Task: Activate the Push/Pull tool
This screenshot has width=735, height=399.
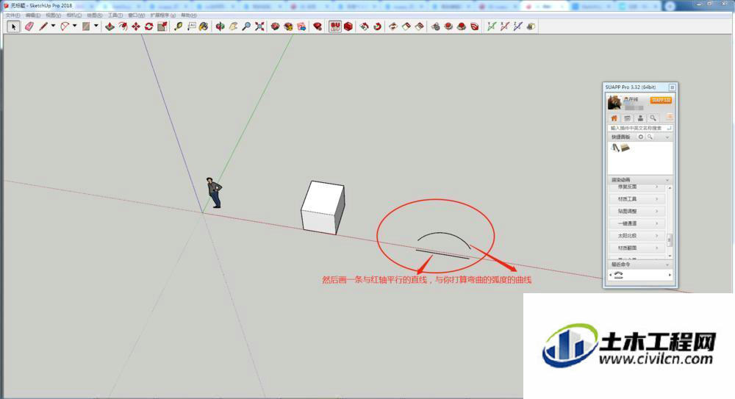Action: coord(110,26)
